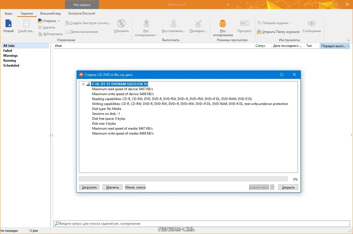This screenshot has height=234, width=353.
Task: Select the F: HL-DT-ST DVDRAM drive entry
Action: tap(120, 84)
